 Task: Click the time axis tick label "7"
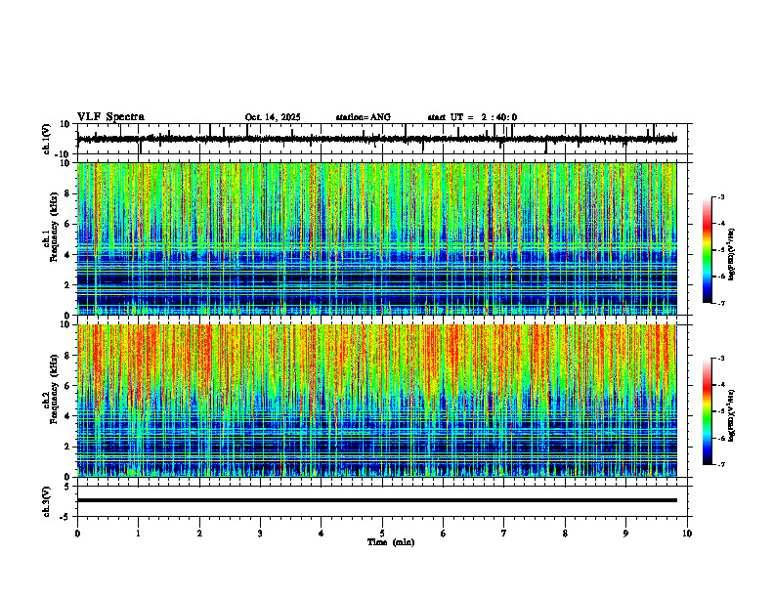coord(504,534)
